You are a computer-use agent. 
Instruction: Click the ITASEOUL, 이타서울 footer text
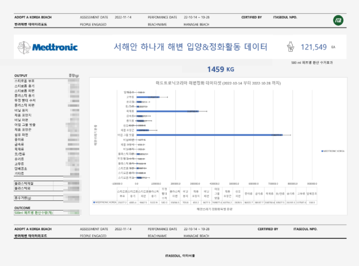pyautogui.click(x=180, y=256)
